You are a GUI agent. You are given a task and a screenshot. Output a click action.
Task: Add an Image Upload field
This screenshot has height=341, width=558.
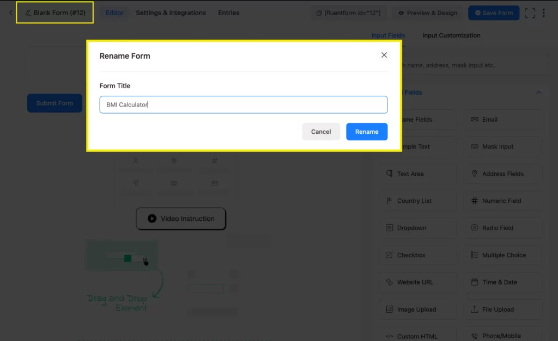pyautogui.click(x=417, y=309)
